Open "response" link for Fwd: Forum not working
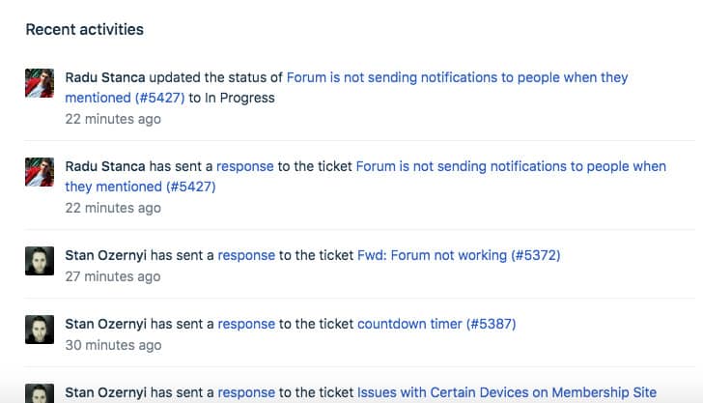The height and width of the screenshot is (403, 703). click(x=246, y=255)
